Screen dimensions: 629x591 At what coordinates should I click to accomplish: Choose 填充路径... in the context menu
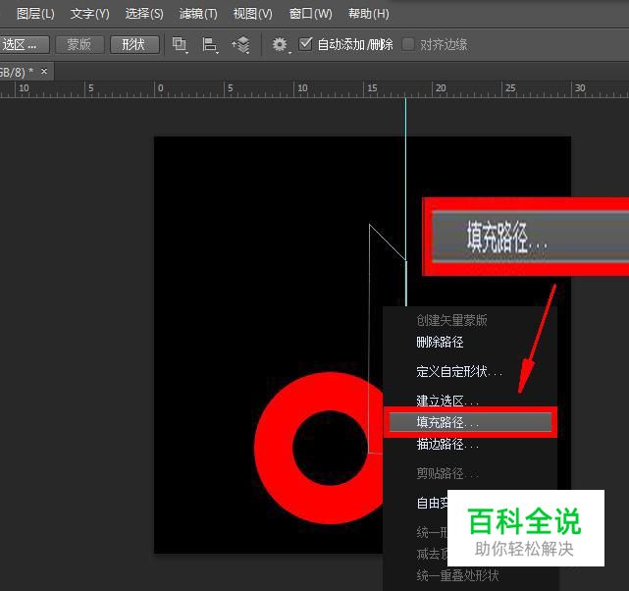point(447,422)
